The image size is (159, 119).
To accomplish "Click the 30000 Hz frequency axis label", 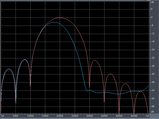I will point(90,116).
